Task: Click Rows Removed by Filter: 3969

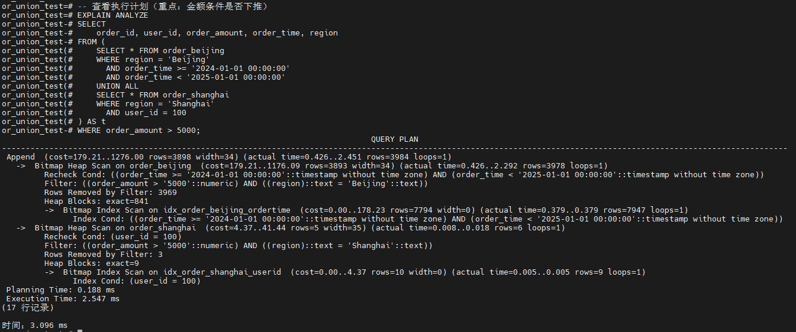Action: click(x=110, y=193)
